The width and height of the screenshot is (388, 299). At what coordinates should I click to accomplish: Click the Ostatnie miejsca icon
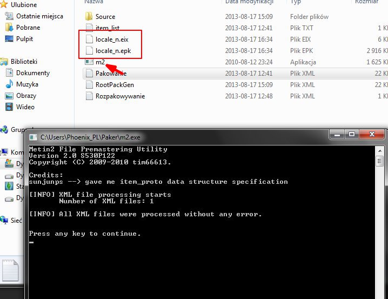tap(9, 16)
